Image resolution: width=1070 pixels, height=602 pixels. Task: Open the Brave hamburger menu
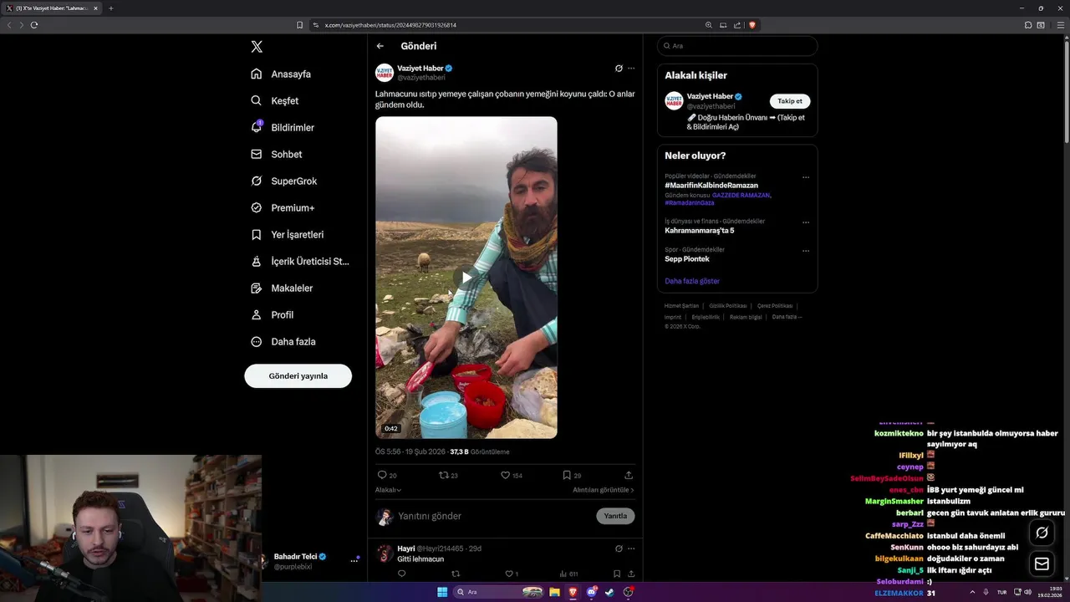coord(1062,25)
